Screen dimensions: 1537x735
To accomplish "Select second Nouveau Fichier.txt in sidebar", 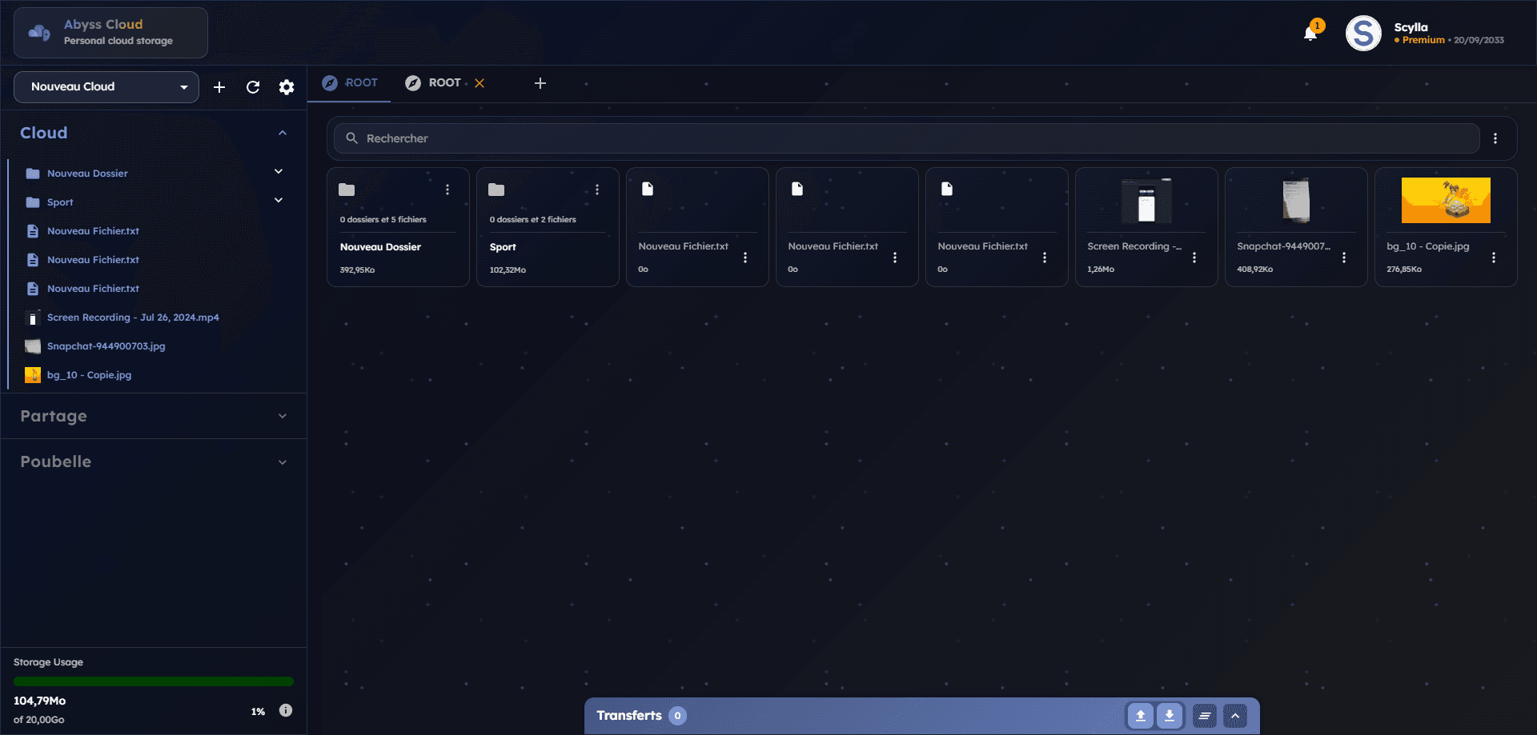I will tap(93, 260).
